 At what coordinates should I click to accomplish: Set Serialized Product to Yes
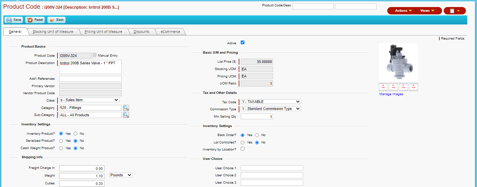click(x=61, y=141)
